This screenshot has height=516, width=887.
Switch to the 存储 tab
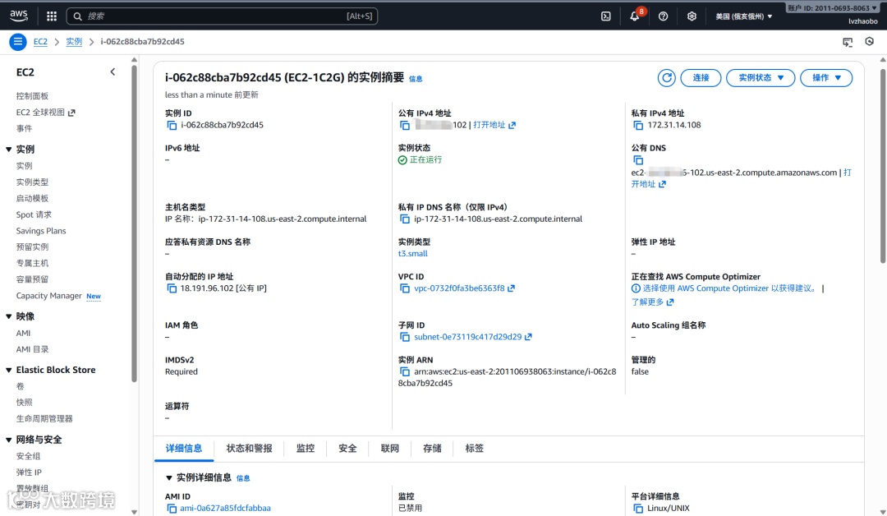coord(432,449)
